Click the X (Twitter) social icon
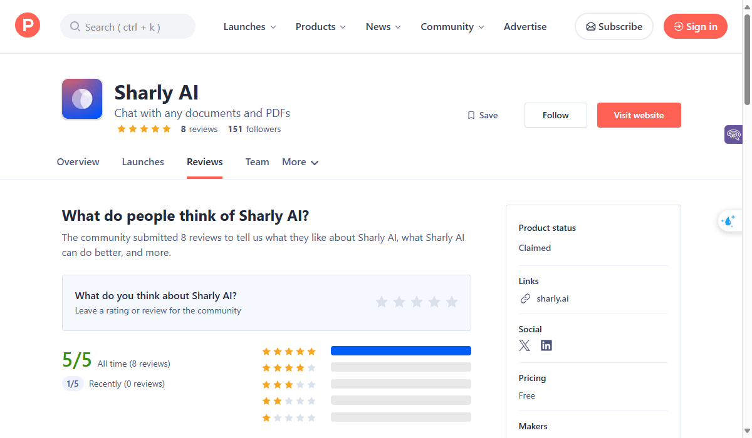Viewport: 752px width, 438px height. [525, 345]
